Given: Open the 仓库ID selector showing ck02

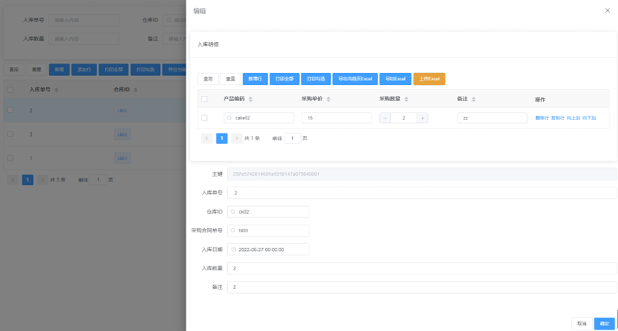Looking at the screenshot, I should [x=269, y=212].
